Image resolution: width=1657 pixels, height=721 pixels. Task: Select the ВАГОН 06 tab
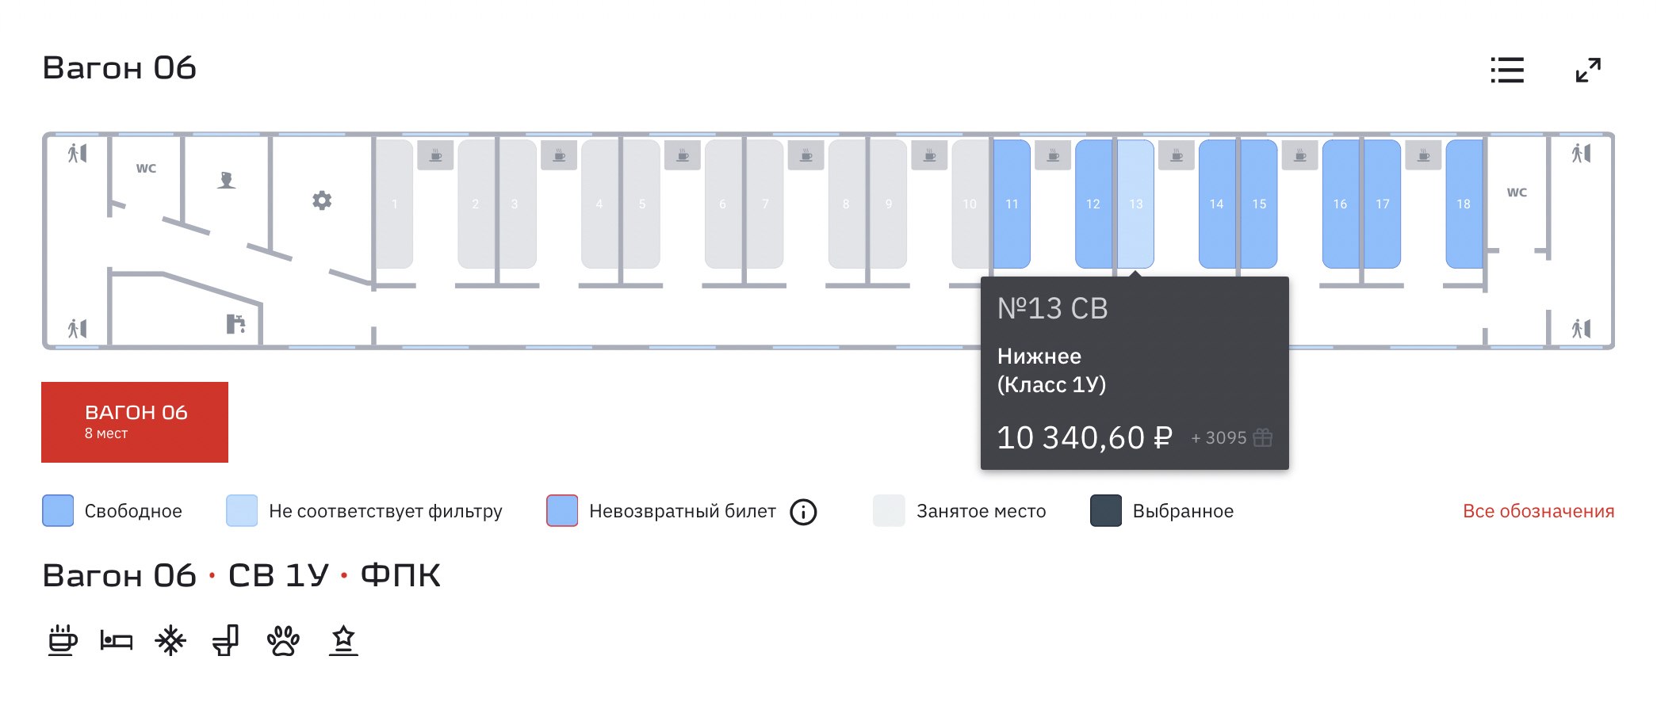click(x=135, y=422)
